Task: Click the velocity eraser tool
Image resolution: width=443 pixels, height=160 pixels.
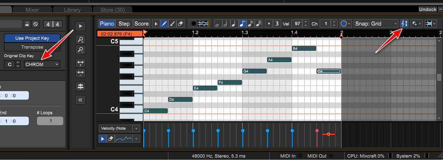Action: point(111,139)
